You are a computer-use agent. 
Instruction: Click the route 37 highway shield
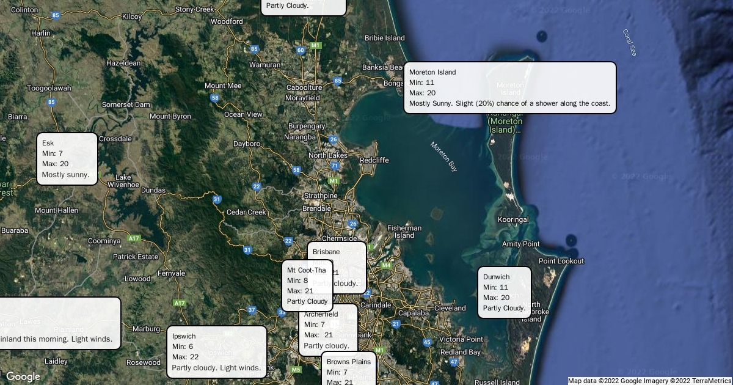252,310
